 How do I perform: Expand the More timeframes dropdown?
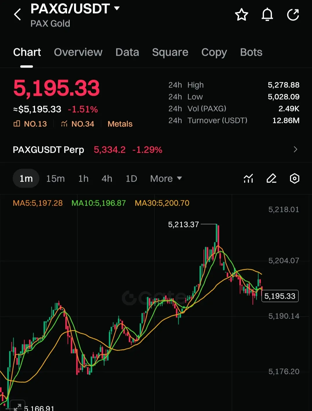click(x=166, y=178)
